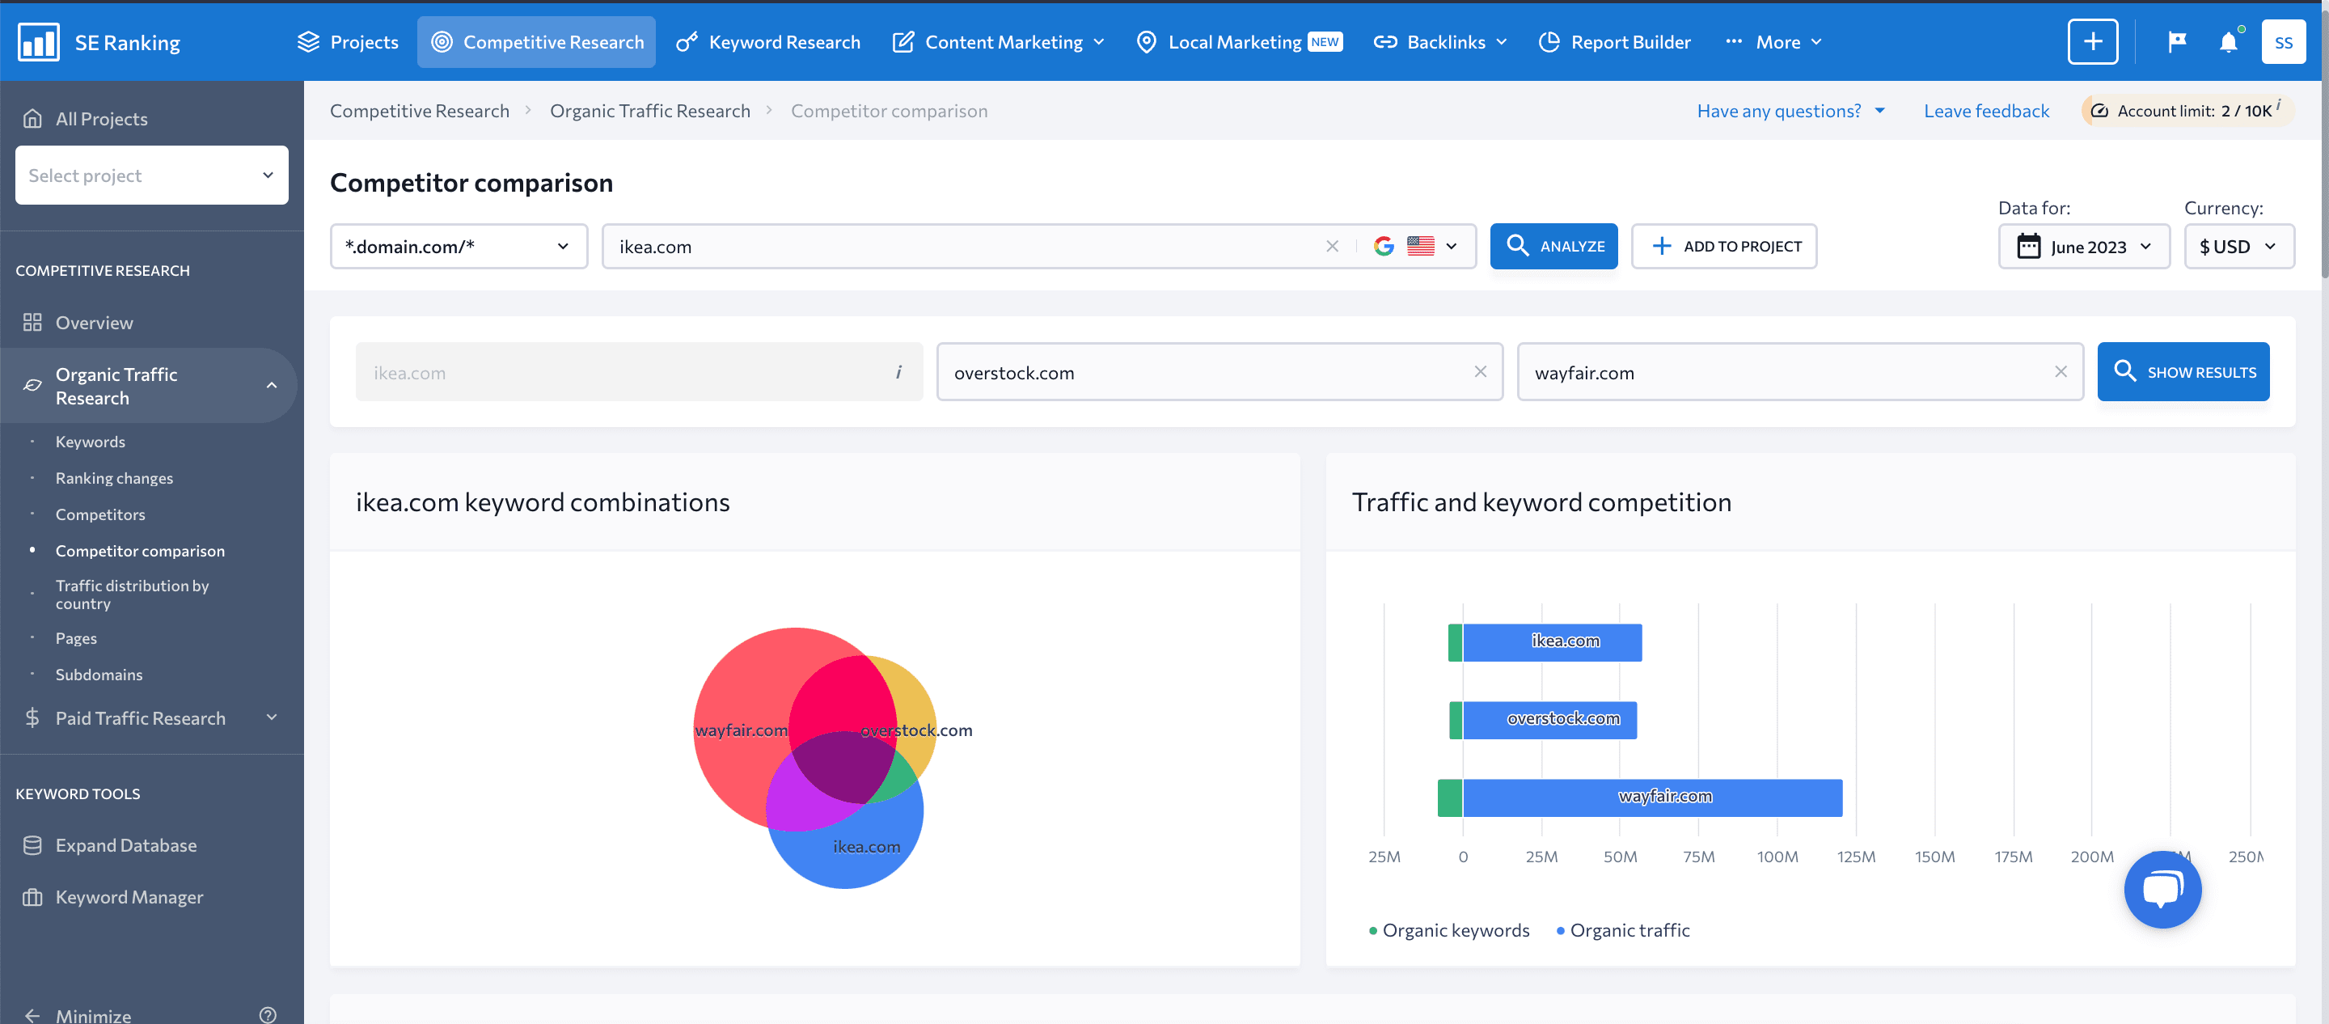Click Leave feedback link
The width and height of the screenshot is (2329, 1024).
coord(1985,110)
